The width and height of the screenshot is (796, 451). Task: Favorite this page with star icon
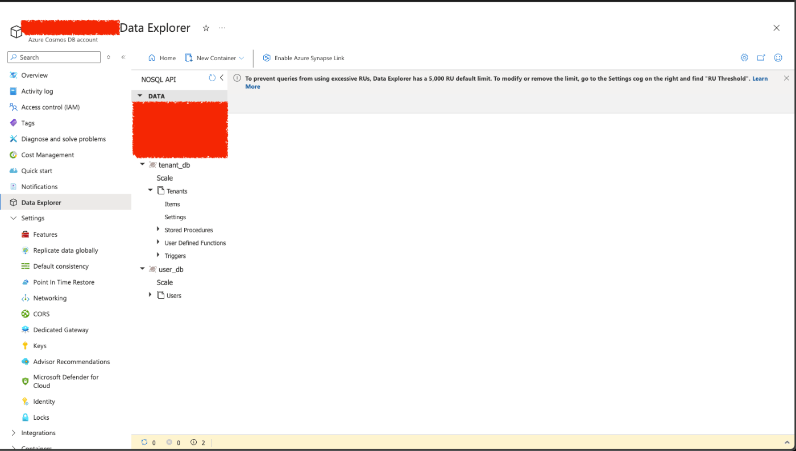point(206,28)
